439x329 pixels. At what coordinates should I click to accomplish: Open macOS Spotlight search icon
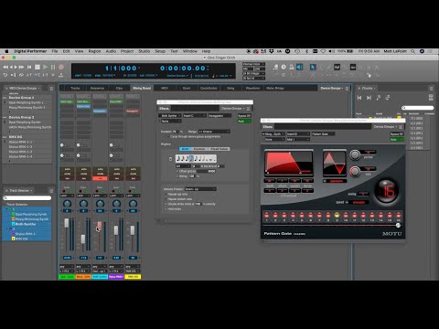412,51
